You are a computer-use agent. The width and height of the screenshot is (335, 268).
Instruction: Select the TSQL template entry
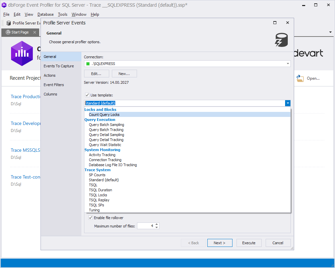188,185
